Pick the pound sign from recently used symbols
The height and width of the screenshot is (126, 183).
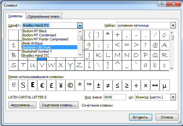tap(51, 85)
